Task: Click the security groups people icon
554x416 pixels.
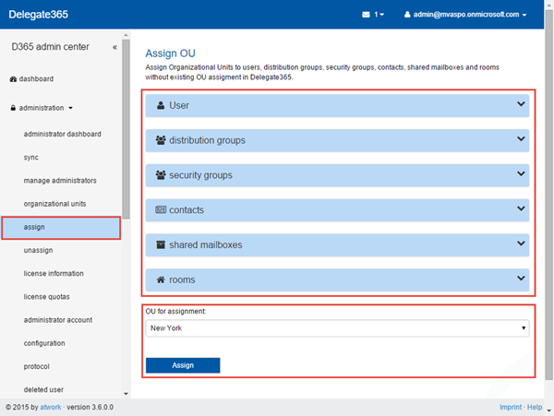Action: pos(161,175)
